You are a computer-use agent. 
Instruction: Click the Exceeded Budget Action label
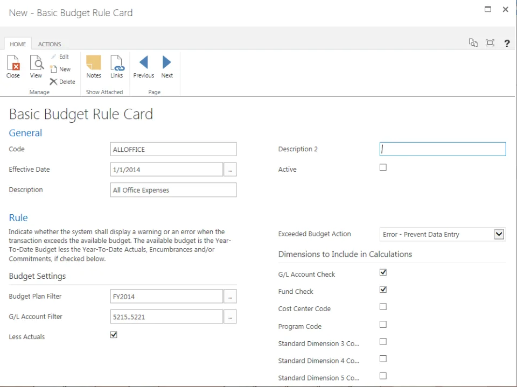click(x=315, y=234)
